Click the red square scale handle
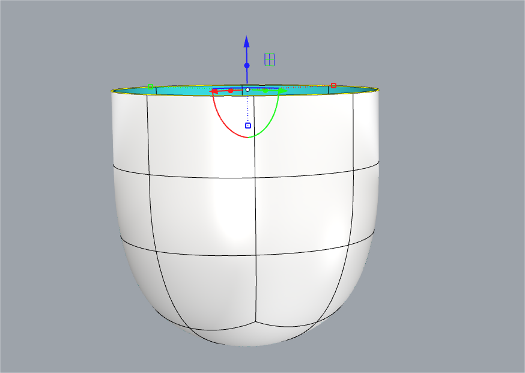 [x=333, y=86]
